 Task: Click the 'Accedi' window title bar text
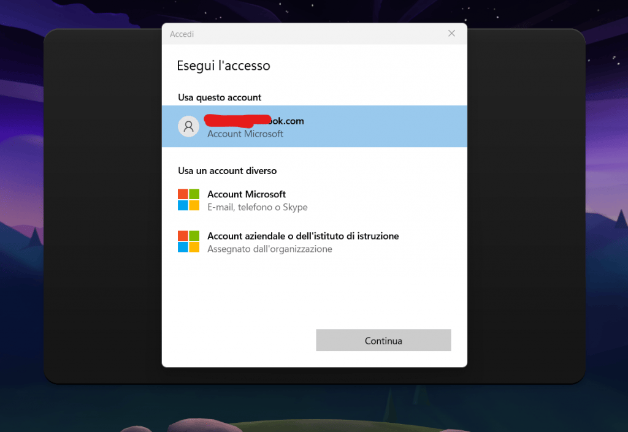click(x=182, y=34)
